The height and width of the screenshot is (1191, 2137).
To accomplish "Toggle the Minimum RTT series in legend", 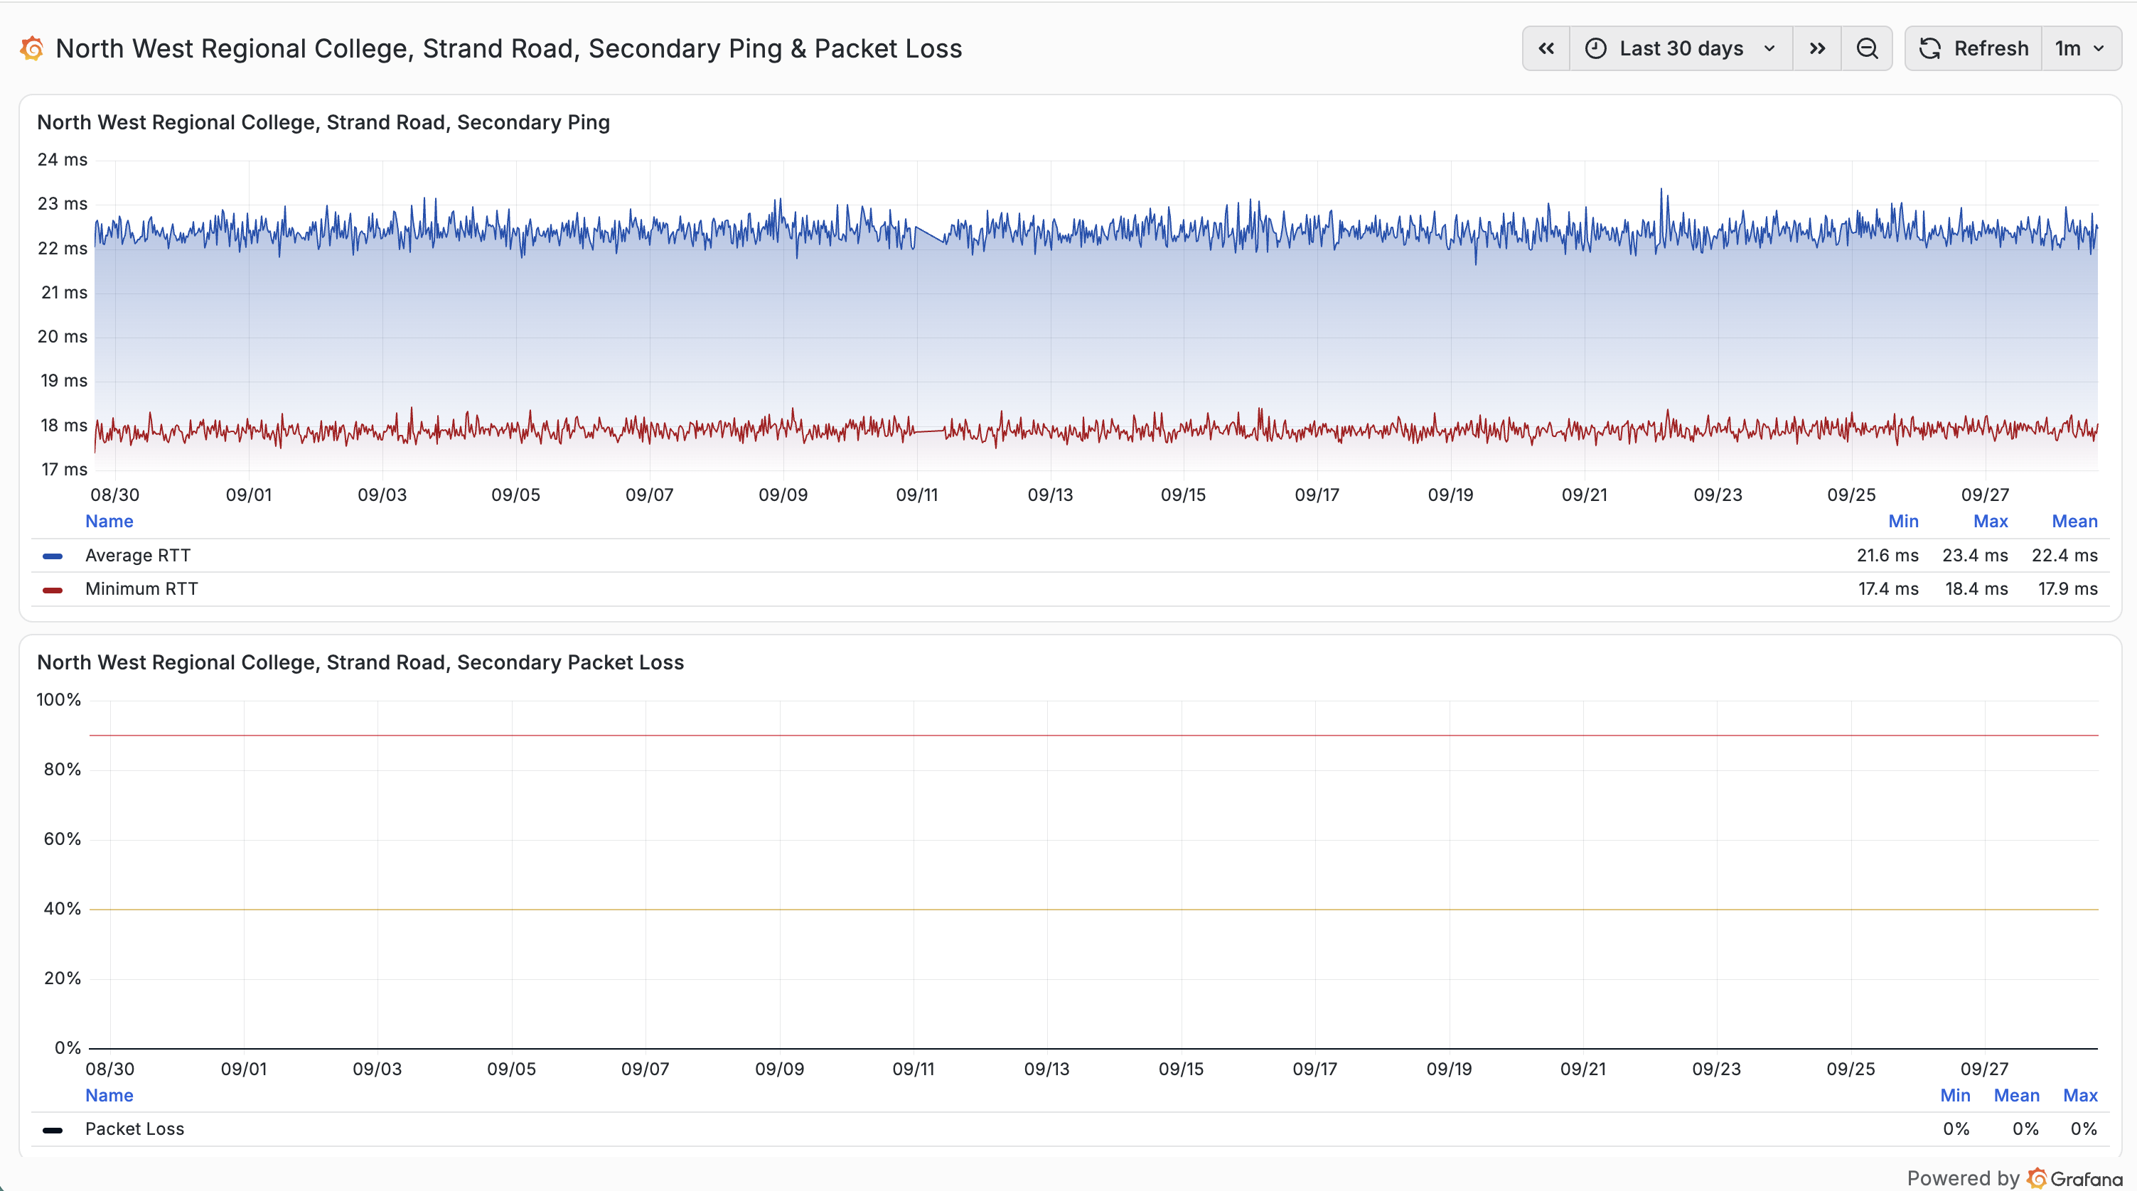I will click(x=142, y=589).
